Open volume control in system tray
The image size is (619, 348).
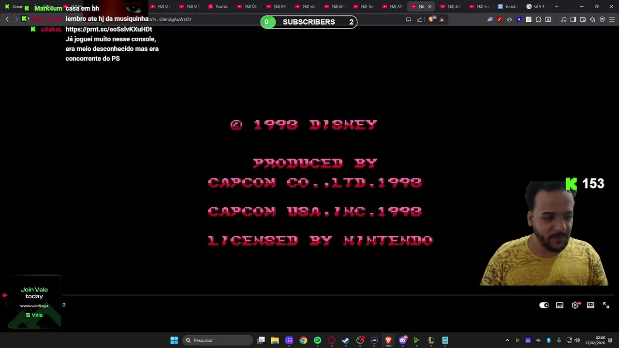(577, 340)
